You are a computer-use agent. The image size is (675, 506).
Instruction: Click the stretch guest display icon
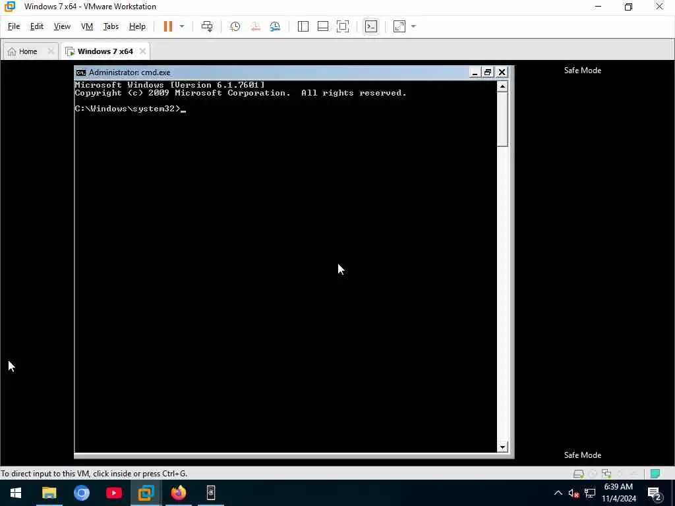[x=399, y=26]
